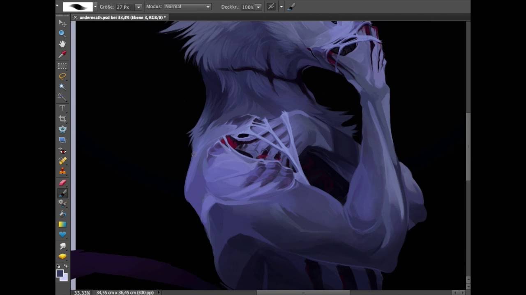The image size is (526, 295).
Task: Open the Größe size slider dropdown
Action: 138,7
